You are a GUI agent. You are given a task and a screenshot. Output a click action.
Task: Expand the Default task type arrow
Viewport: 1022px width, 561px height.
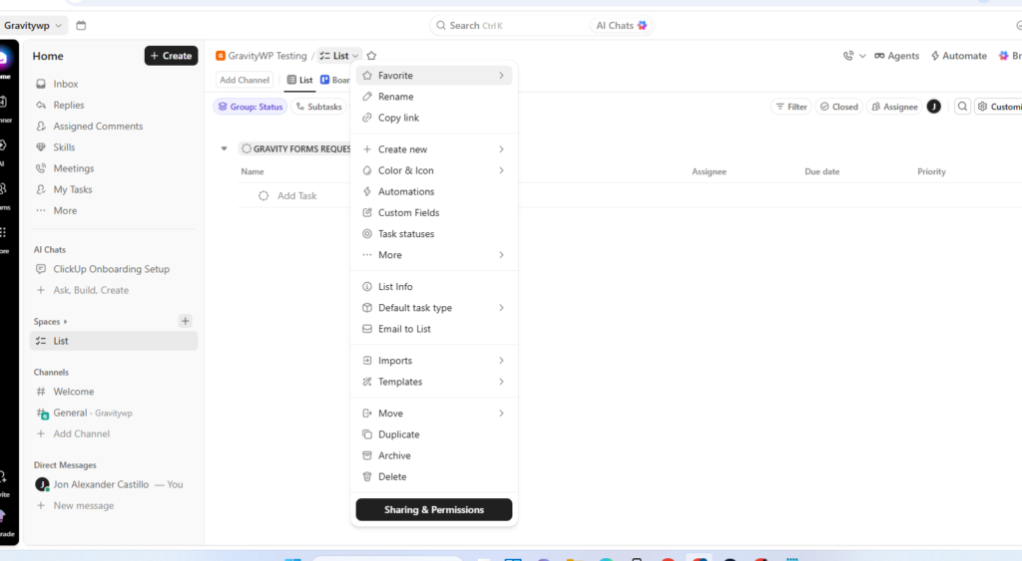click(x=501, y=308)
